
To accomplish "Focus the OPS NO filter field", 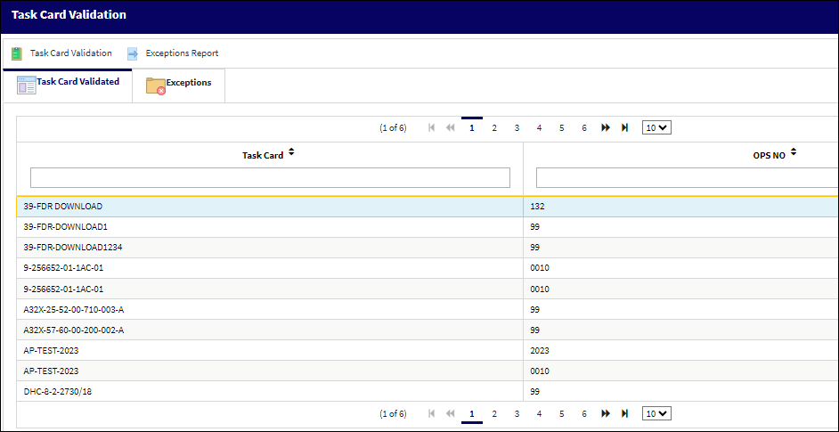I will (x=687, y=178).
